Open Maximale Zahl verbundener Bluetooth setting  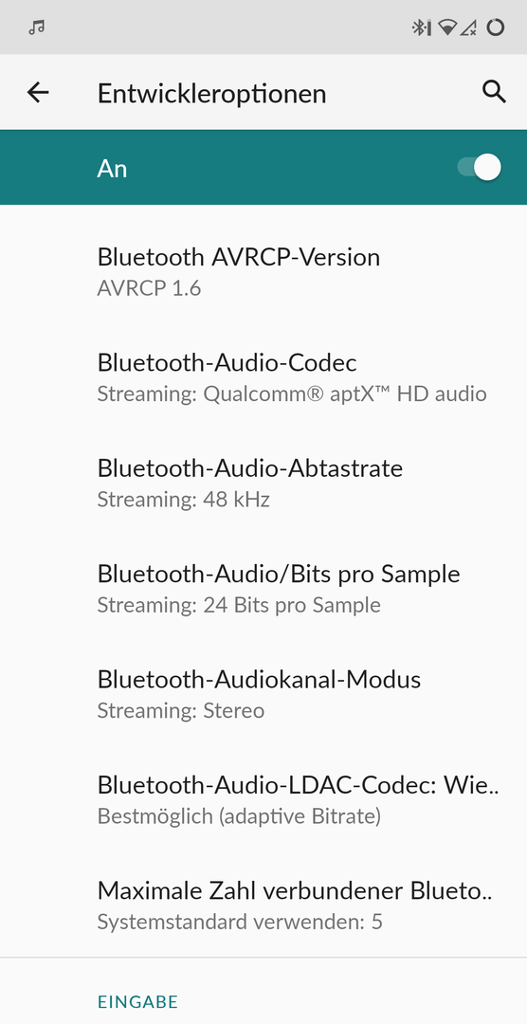pyautogui.click(x=263, y=905)
